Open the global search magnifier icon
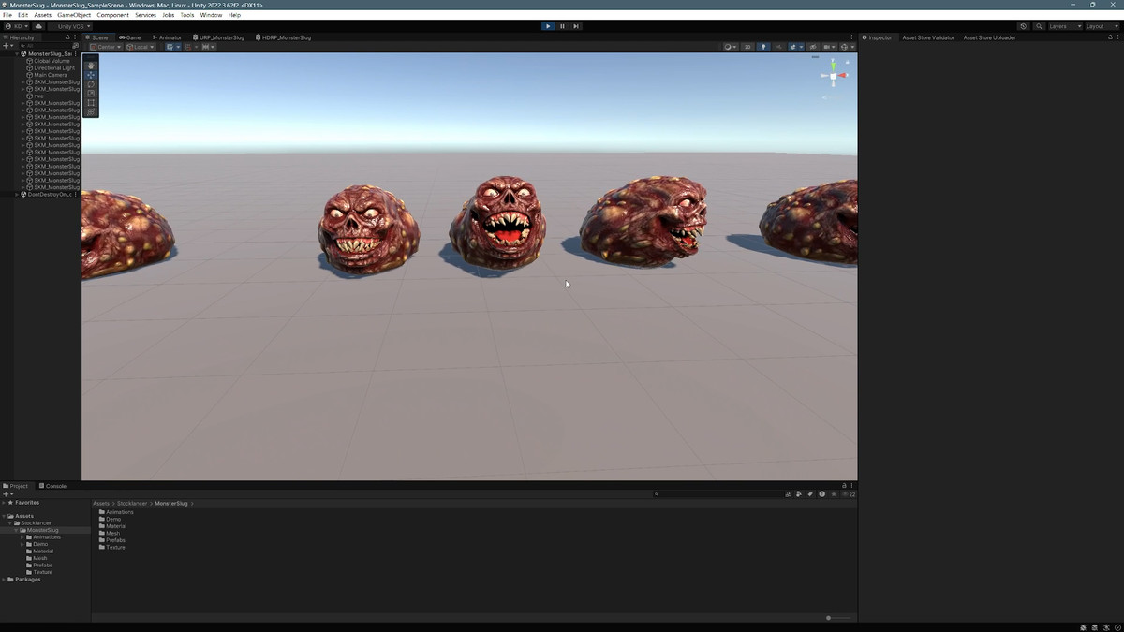 click(1038, 26)
